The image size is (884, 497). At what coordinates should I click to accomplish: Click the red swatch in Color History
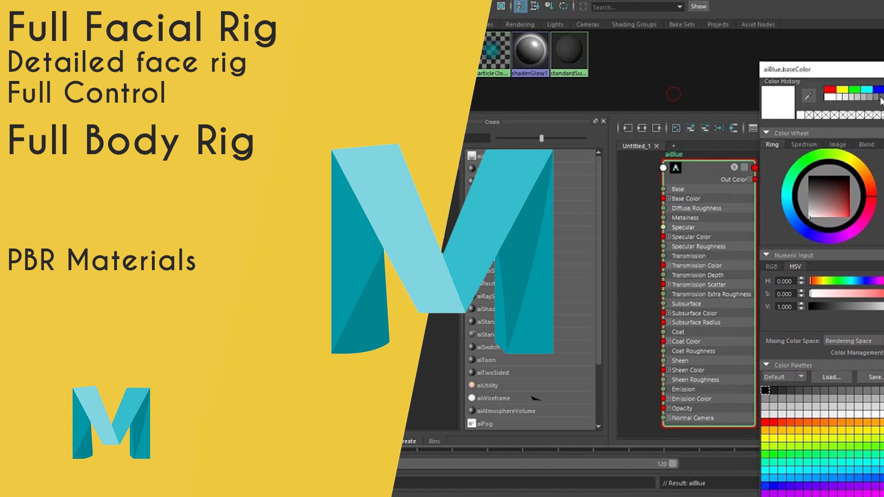(x=830, y=89)
